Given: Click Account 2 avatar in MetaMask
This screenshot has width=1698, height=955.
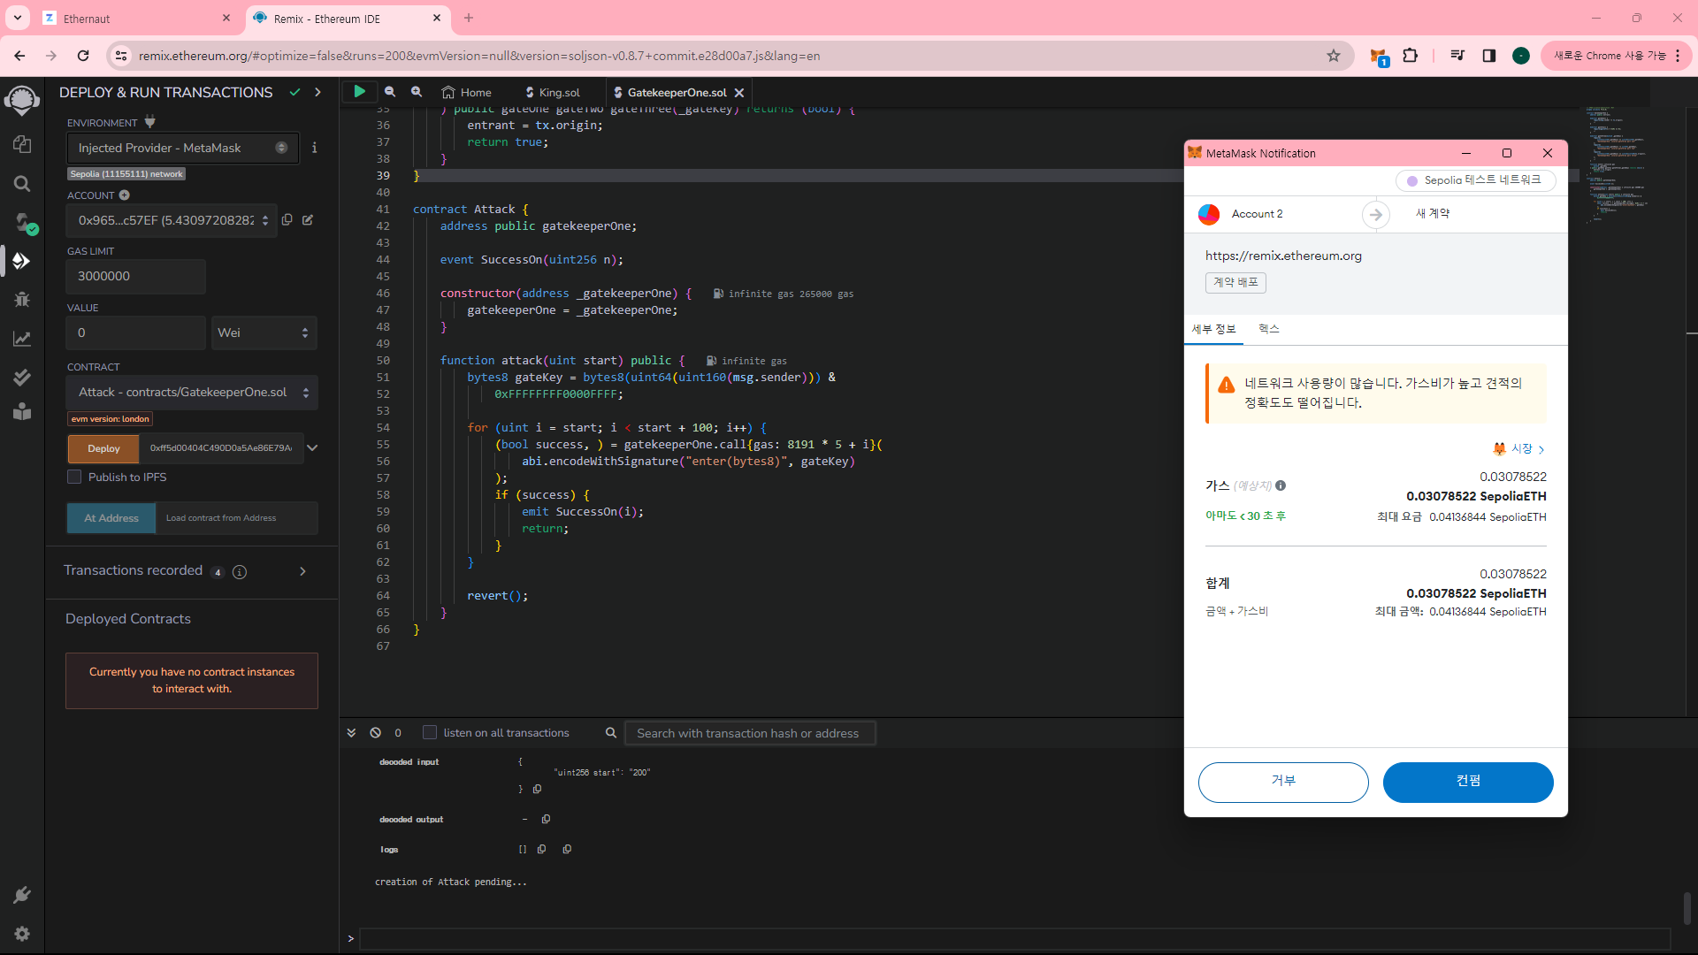Looking at the screenshot, I should [x=1208, y=214].
